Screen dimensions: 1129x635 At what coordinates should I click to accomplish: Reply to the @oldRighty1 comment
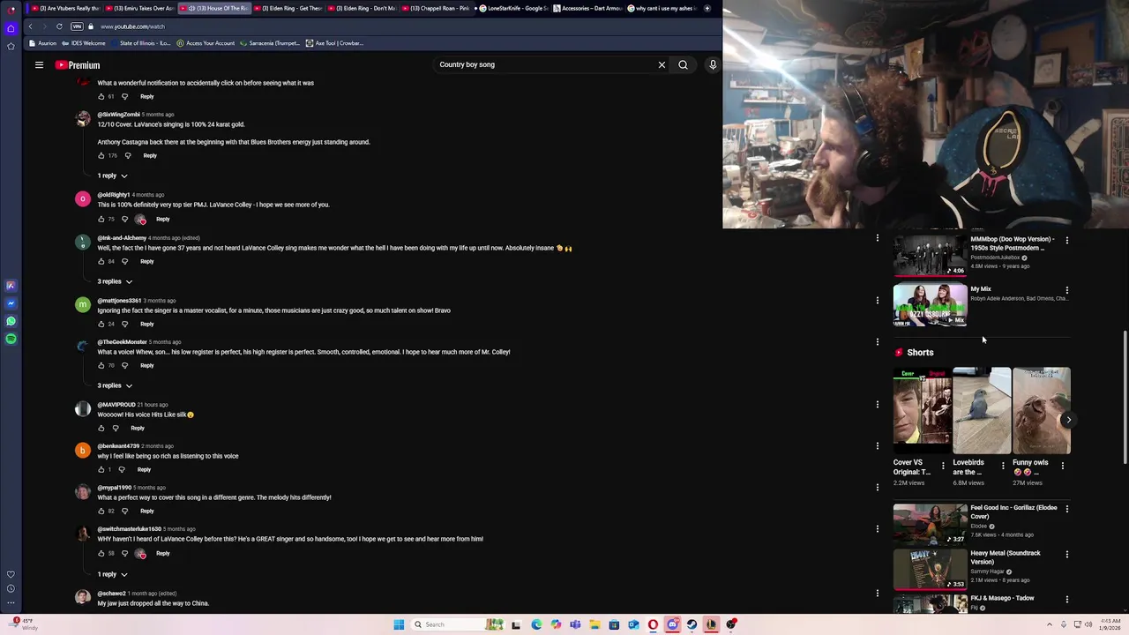point(163,219)
